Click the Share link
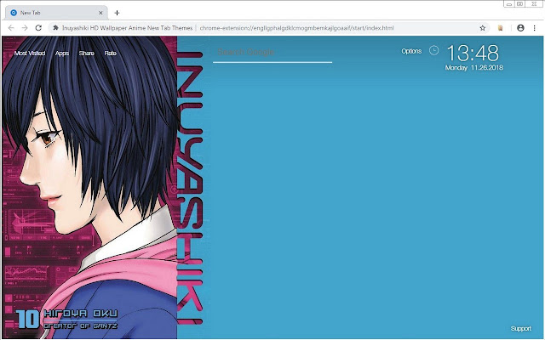Viewport: 545px width, 340px height. tap(86, 53)
